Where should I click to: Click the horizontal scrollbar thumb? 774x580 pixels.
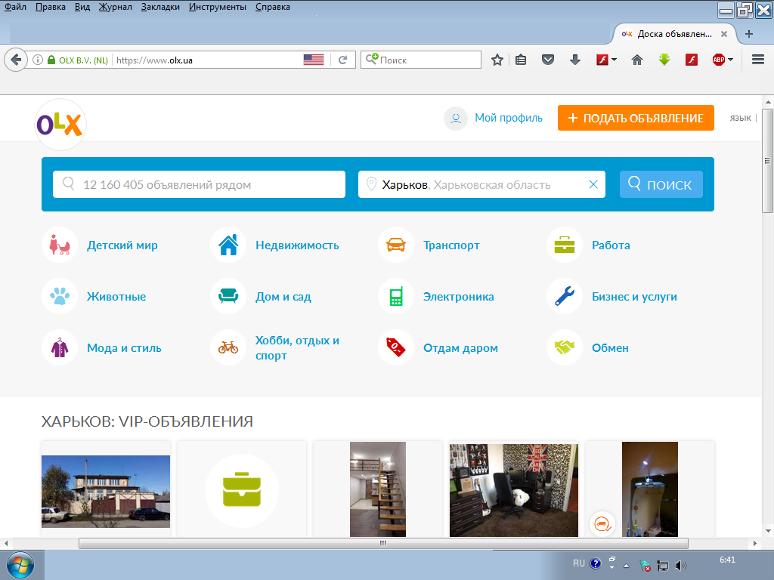(x=383, y=544)
